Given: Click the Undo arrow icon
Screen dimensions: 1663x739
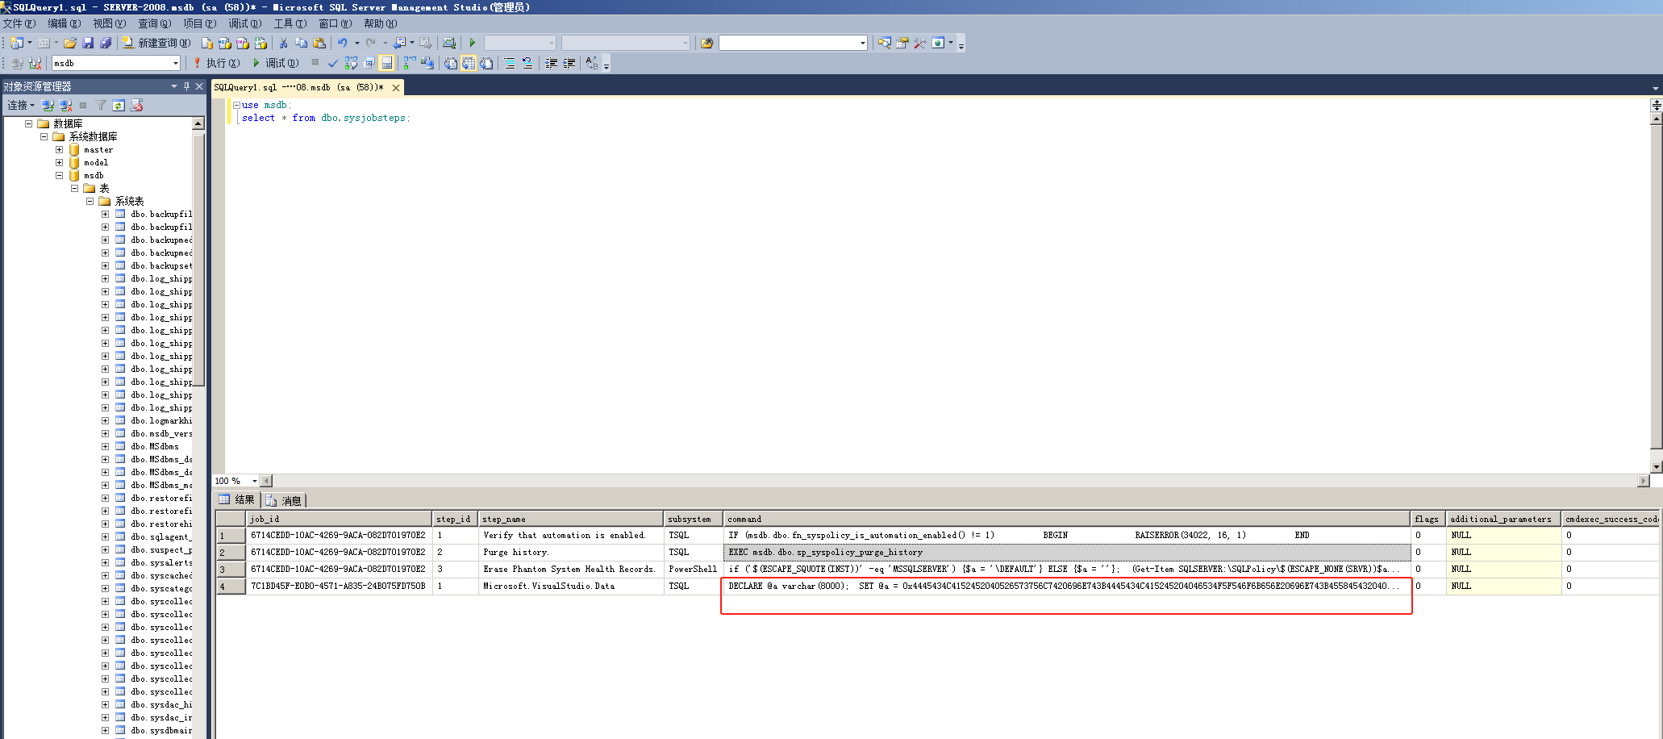Looking at the screenshot, I should click(x=343, y=43).
